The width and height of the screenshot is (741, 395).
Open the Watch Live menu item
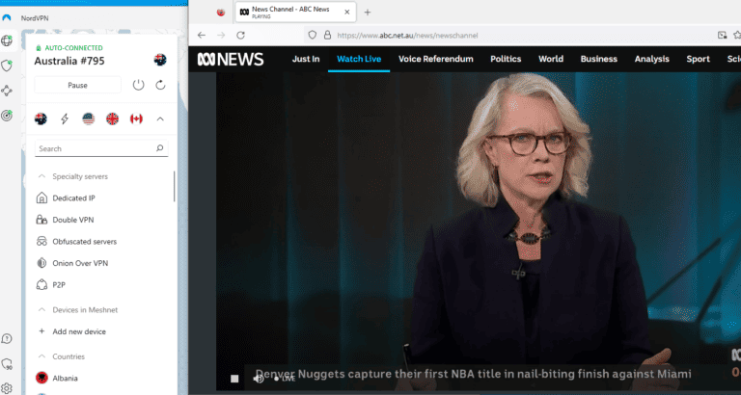tap(359, 59)
